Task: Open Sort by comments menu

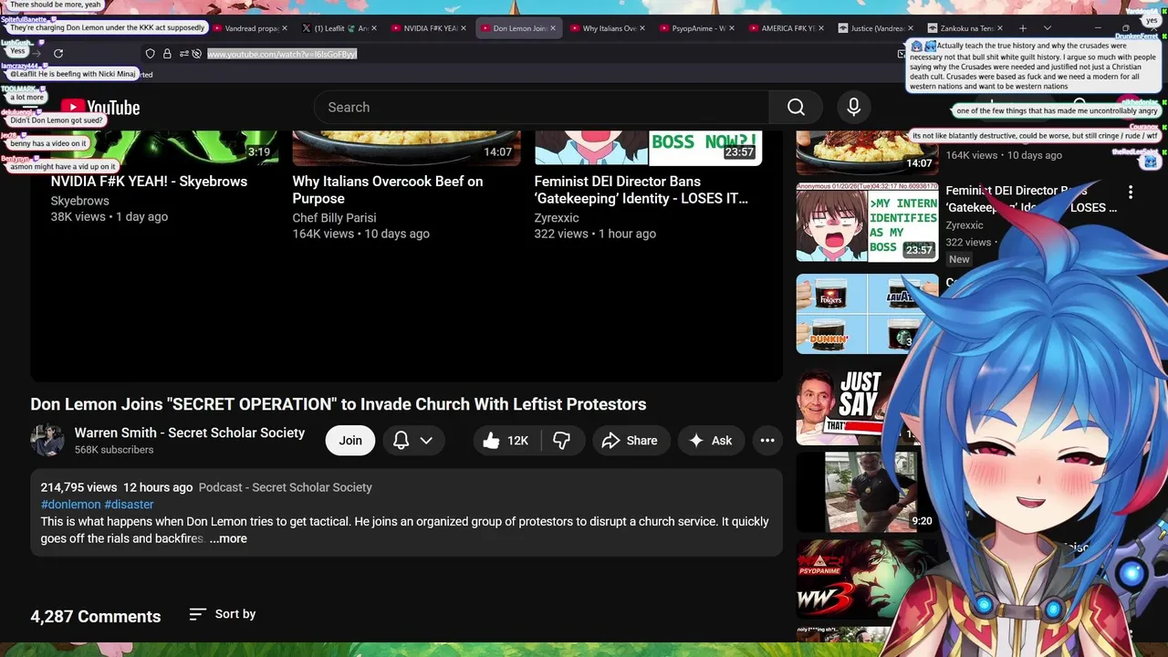Action: click(222, 614)
